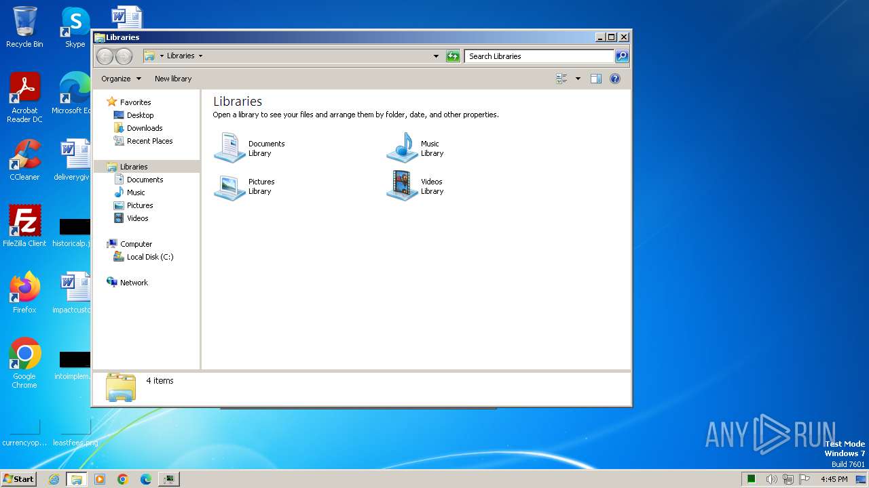Viewport: 869px width, 488px height.
Task: Select Music in navigation tree
Action: click(136, 192)
